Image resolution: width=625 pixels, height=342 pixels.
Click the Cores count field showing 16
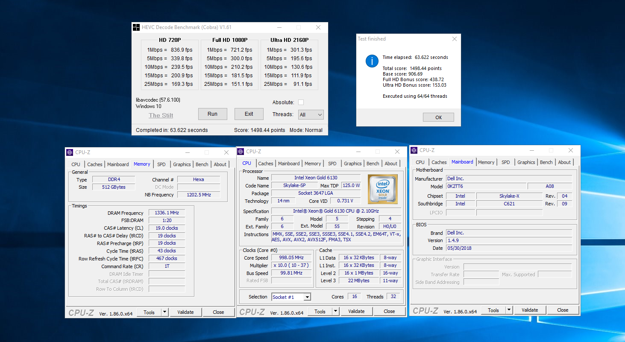tap(355, 296)
